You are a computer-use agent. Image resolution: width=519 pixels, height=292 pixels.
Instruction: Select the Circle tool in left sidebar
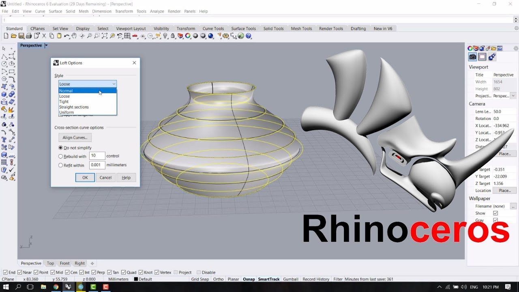pyautogui.click(x=4, y=64)
